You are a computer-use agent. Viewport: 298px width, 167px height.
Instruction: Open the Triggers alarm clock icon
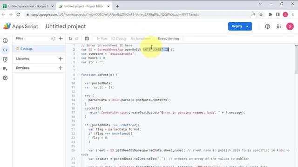pos(5,59)
